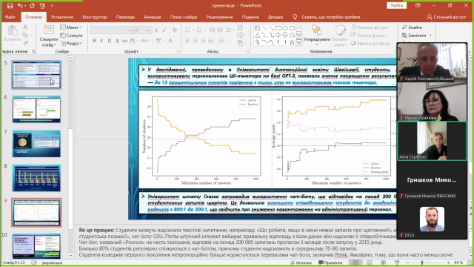Select slide 7 thumbnail with pie chart
Image resolution: width=474 pixels, height=267 pixels.
(x=36, y=144)
